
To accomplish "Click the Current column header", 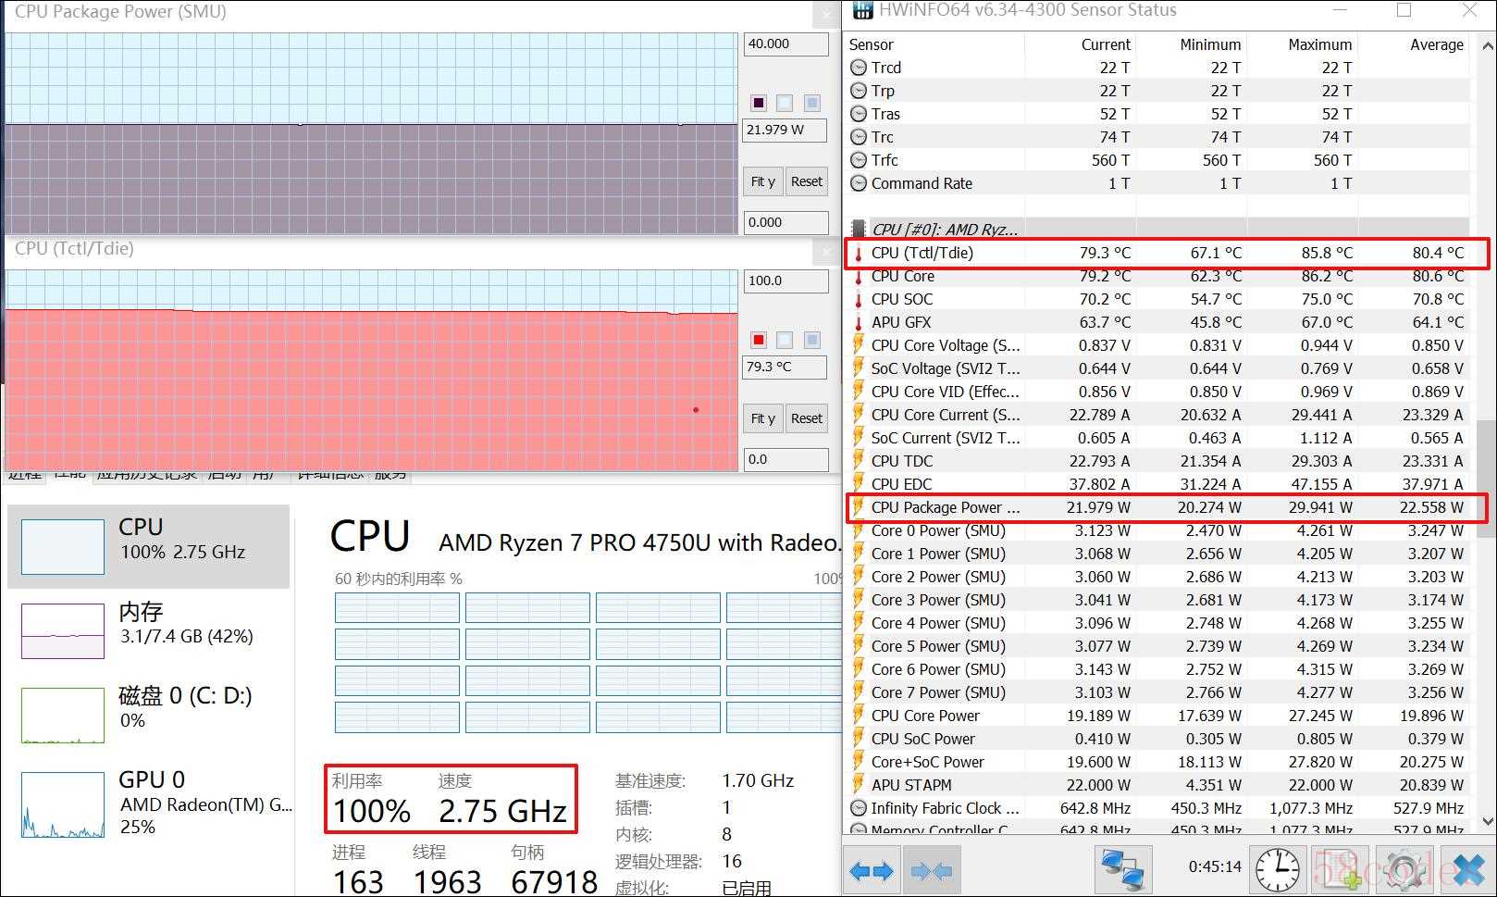I will (1080, 44).
